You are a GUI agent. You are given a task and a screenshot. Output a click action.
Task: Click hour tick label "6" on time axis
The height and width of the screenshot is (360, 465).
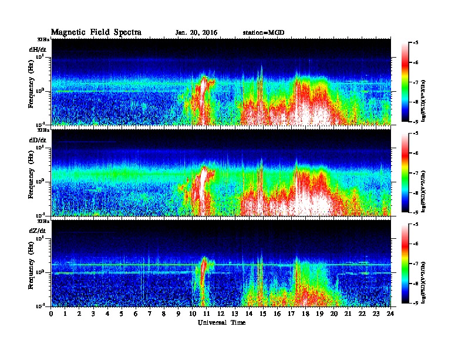136,314
